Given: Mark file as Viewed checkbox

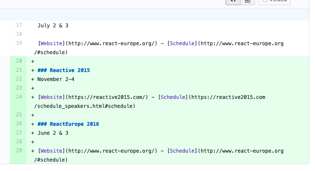Looking at the screenshot, I should point(265,1).
